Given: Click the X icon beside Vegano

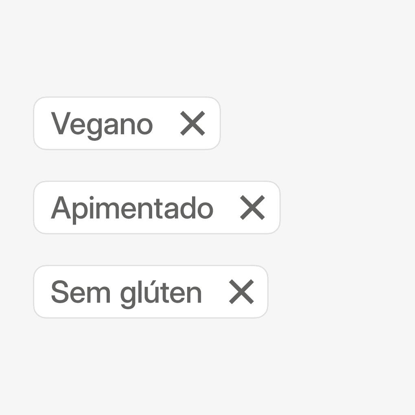Looking at the screenshot, I should click(x=192, y=124).
